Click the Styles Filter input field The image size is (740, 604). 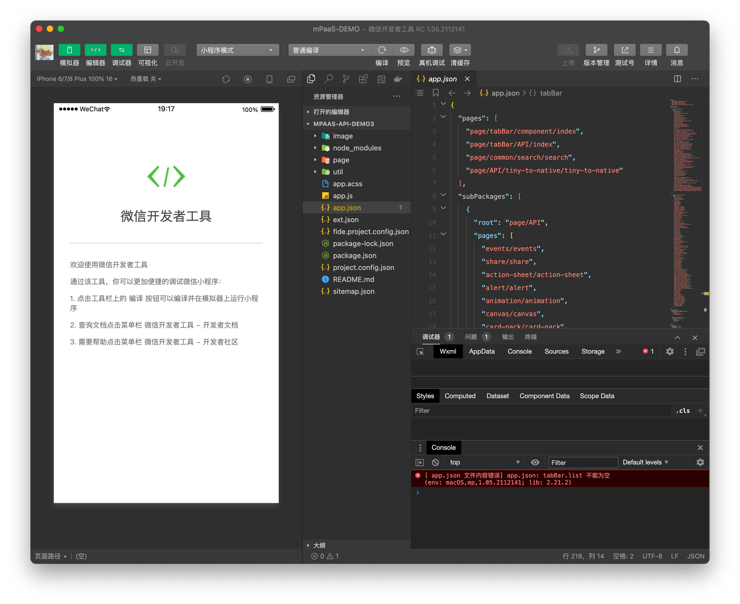[x=541, y=411]
